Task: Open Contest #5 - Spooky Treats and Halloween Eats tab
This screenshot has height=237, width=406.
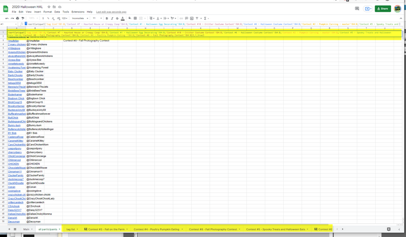Action: coord(277,229)
